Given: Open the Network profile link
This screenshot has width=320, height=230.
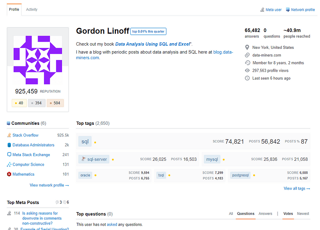Looking at the screenshot, I should (303, 10).
